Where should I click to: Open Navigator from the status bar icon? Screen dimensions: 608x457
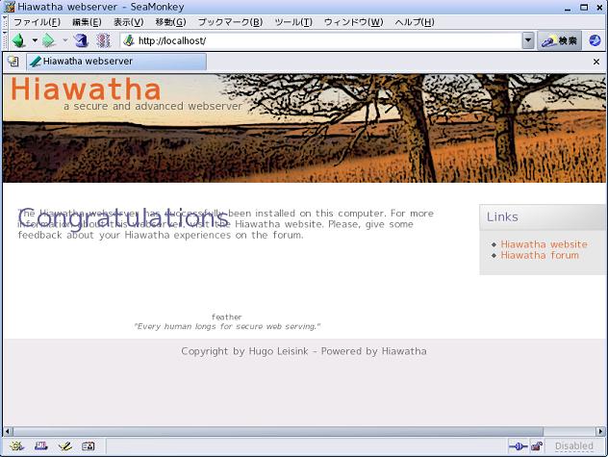(16, 446)
